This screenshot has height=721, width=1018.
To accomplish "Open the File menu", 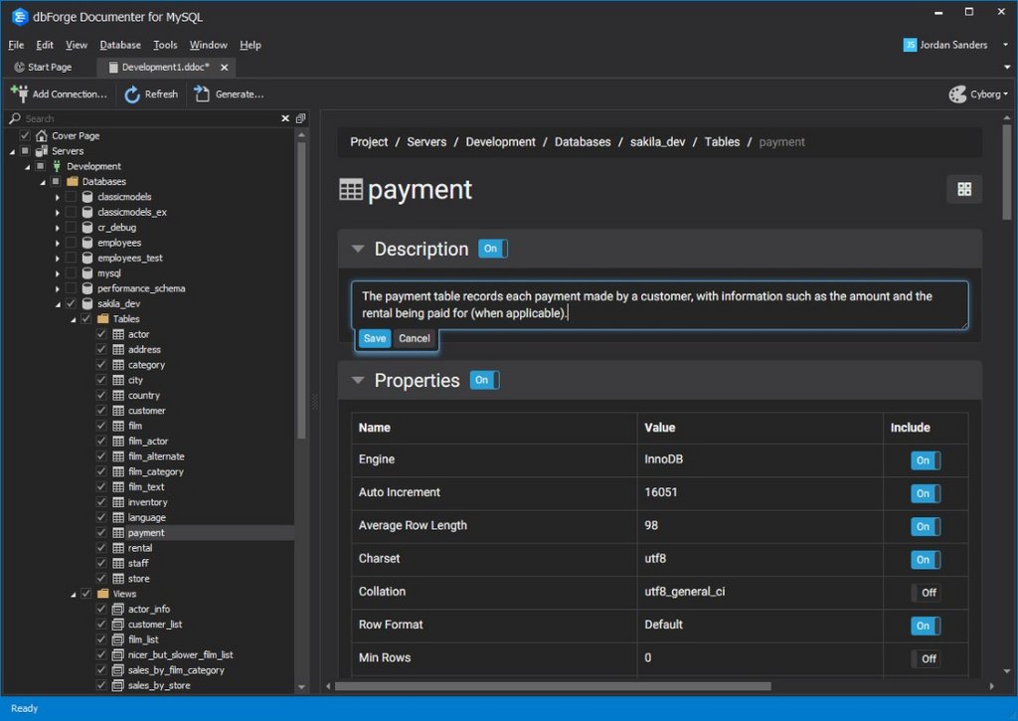I will (x=16, y=45).
